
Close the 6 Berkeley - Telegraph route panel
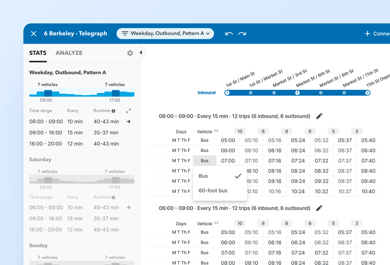pyautogui.click(x=33, y=34)
